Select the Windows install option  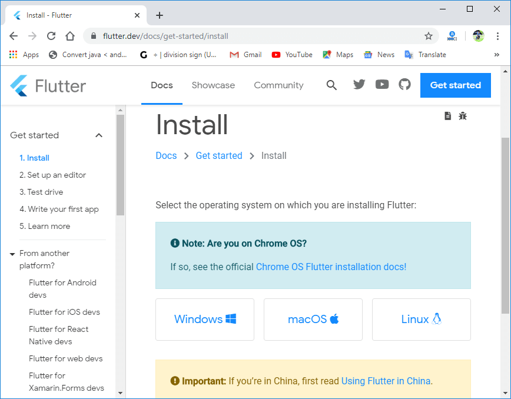click(x=205, y=320)
